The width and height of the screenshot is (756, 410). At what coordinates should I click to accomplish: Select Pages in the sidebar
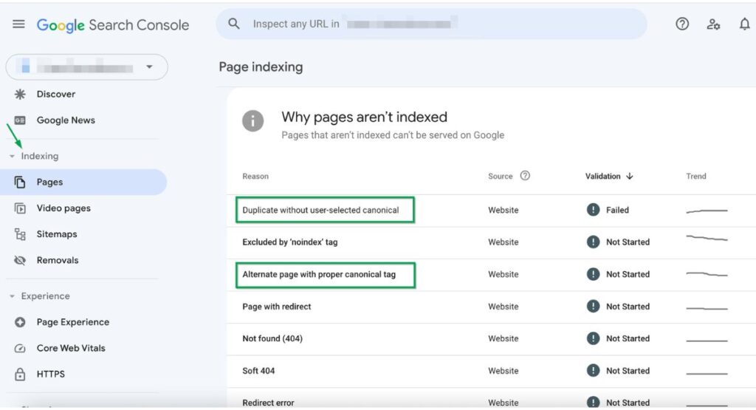(x=83, y=182)
